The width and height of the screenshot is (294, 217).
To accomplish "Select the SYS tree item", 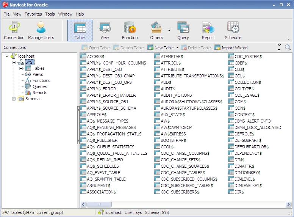I will (29, 62).
